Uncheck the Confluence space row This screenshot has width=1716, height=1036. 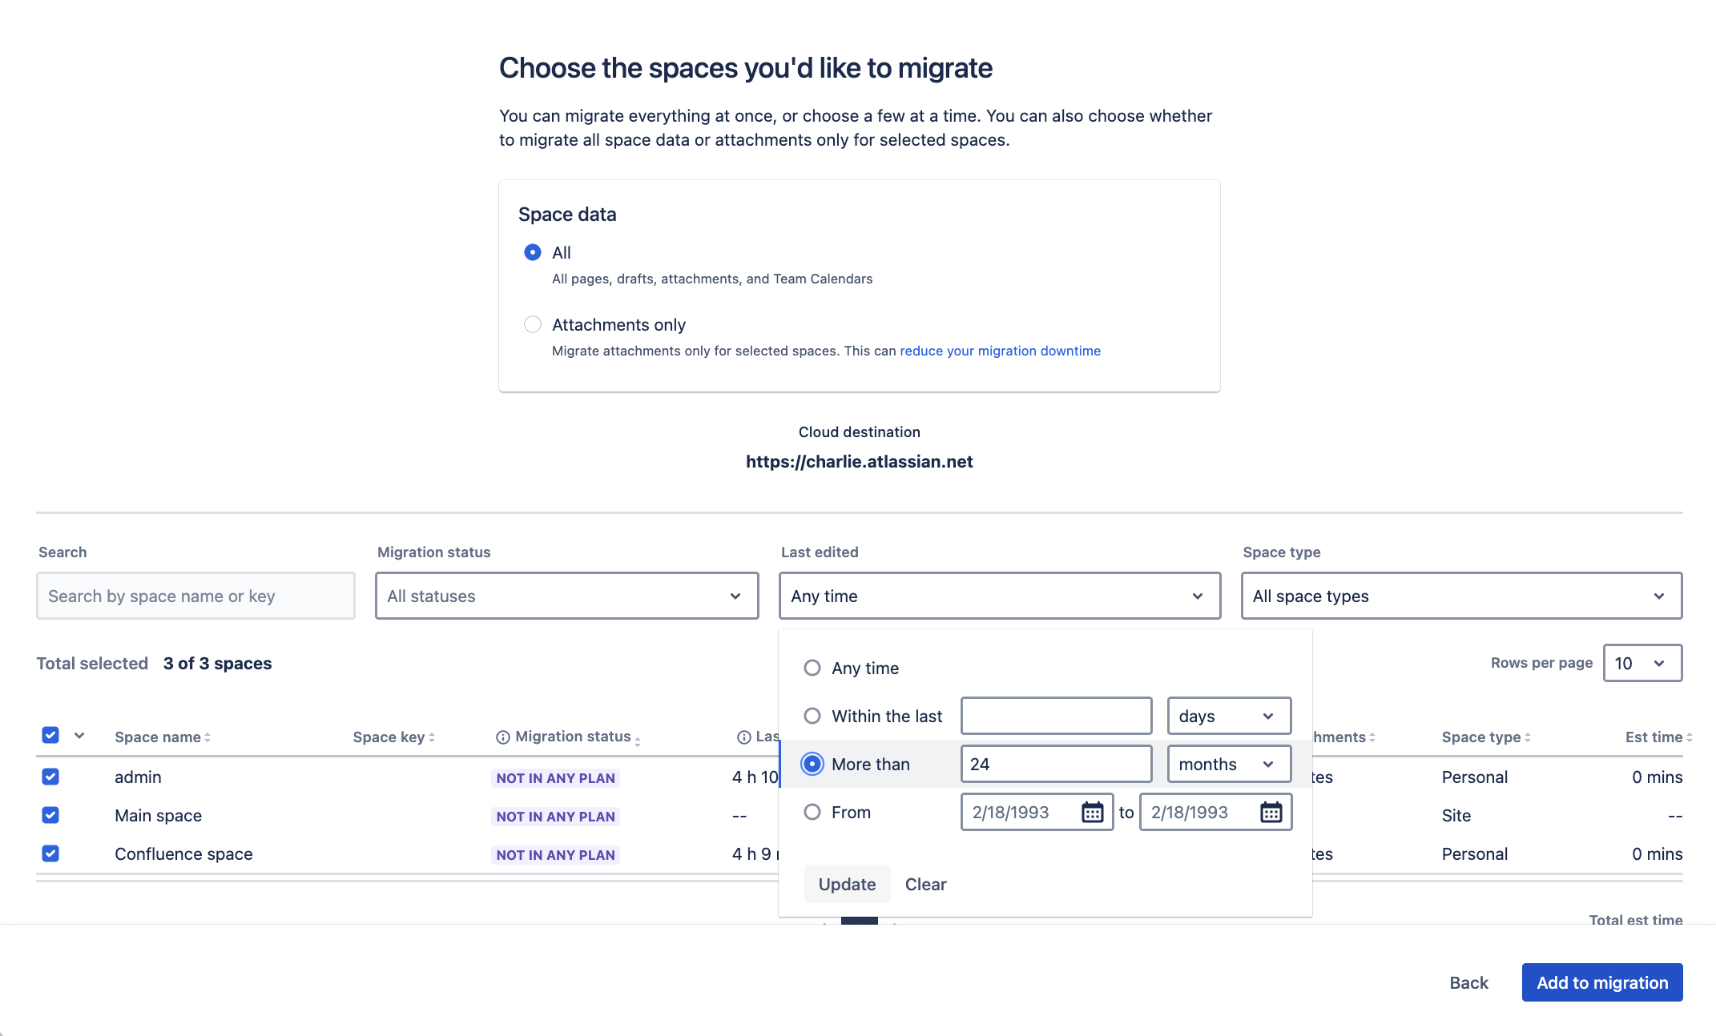pos(50,853)
